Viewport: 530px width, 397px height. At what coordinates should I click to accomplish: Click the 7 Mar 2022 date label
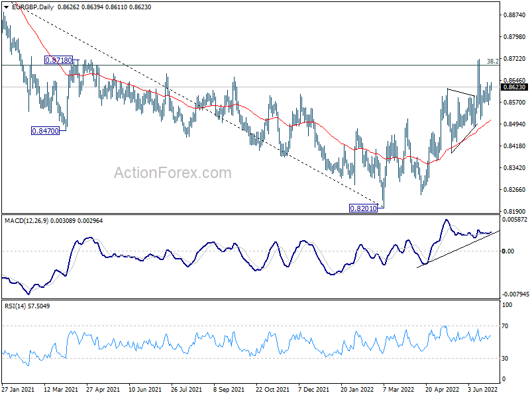399,390
